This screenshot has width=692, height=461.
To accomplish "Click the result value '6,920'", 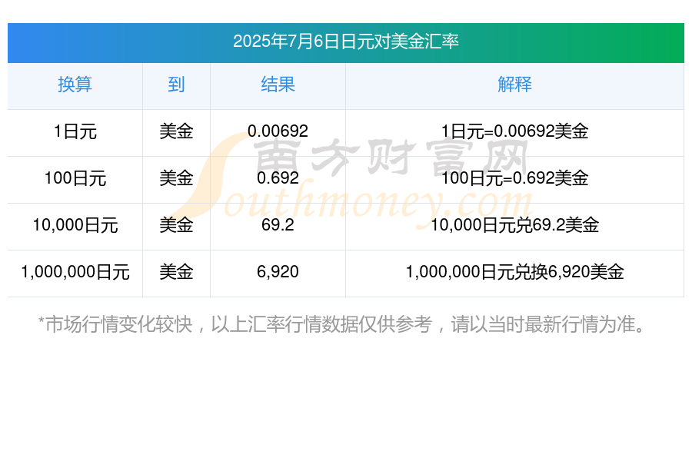I will point(278,272).
